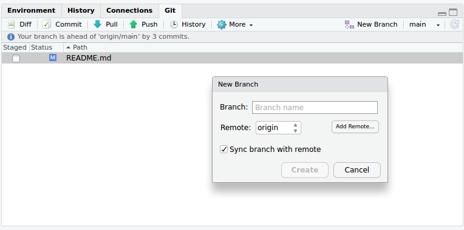464x230 pixels.
Task: Refresh the Git pane status
Action: coord(454,24)
